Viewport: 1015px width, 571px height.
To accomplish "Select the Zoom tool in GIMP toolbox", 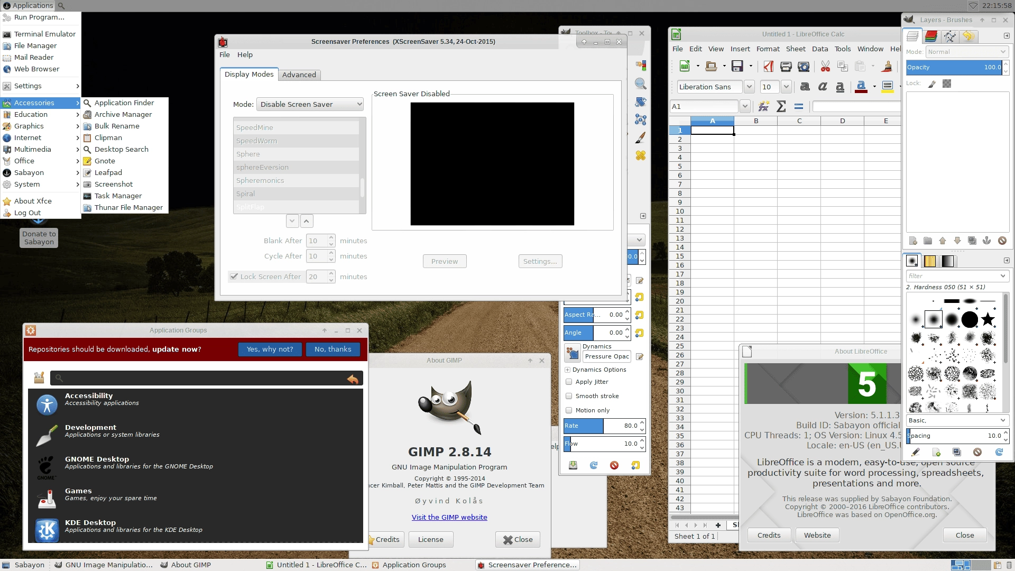I will coord(641,84).
